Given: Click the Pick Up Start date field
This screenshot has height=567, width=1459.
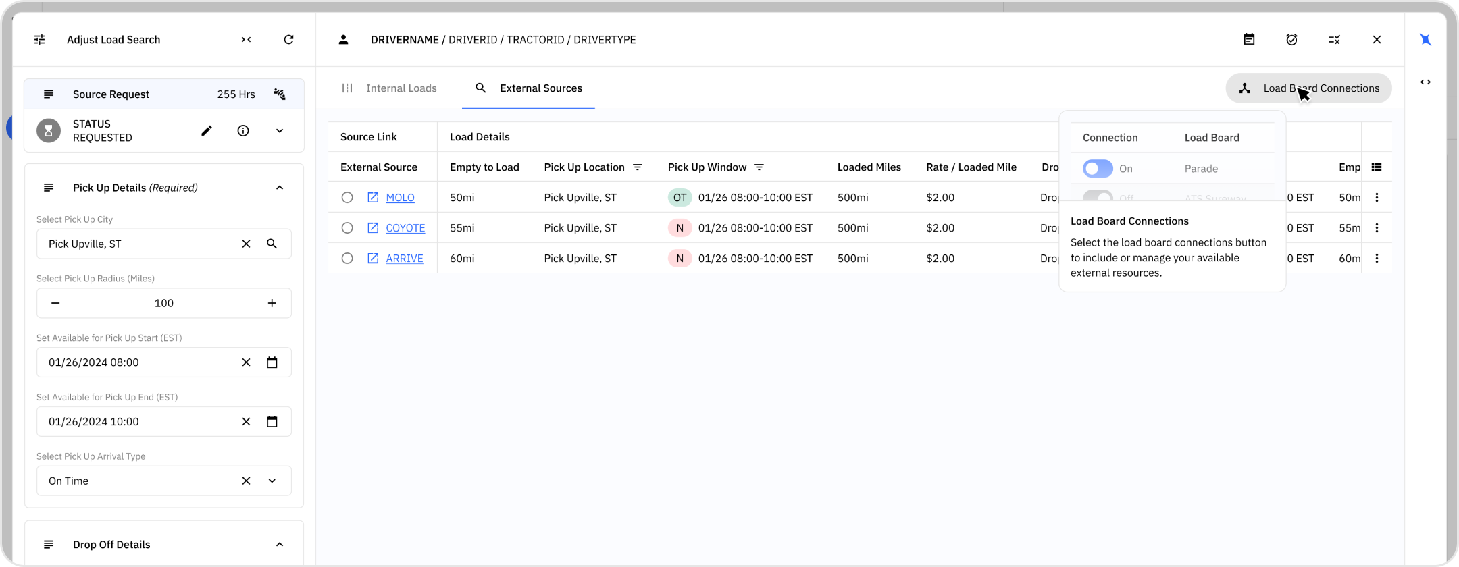Looking at the screenshot, I should (x=164, y=362).
